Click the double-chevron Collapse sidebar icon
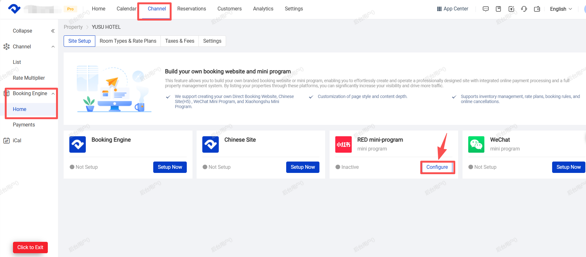 coord(53,31)
